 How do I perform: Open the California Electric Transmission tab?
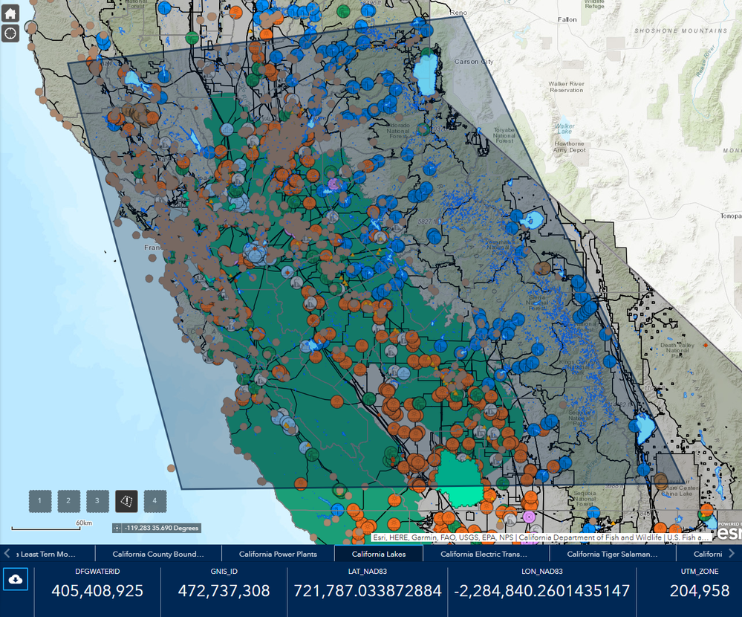point(484,554)
